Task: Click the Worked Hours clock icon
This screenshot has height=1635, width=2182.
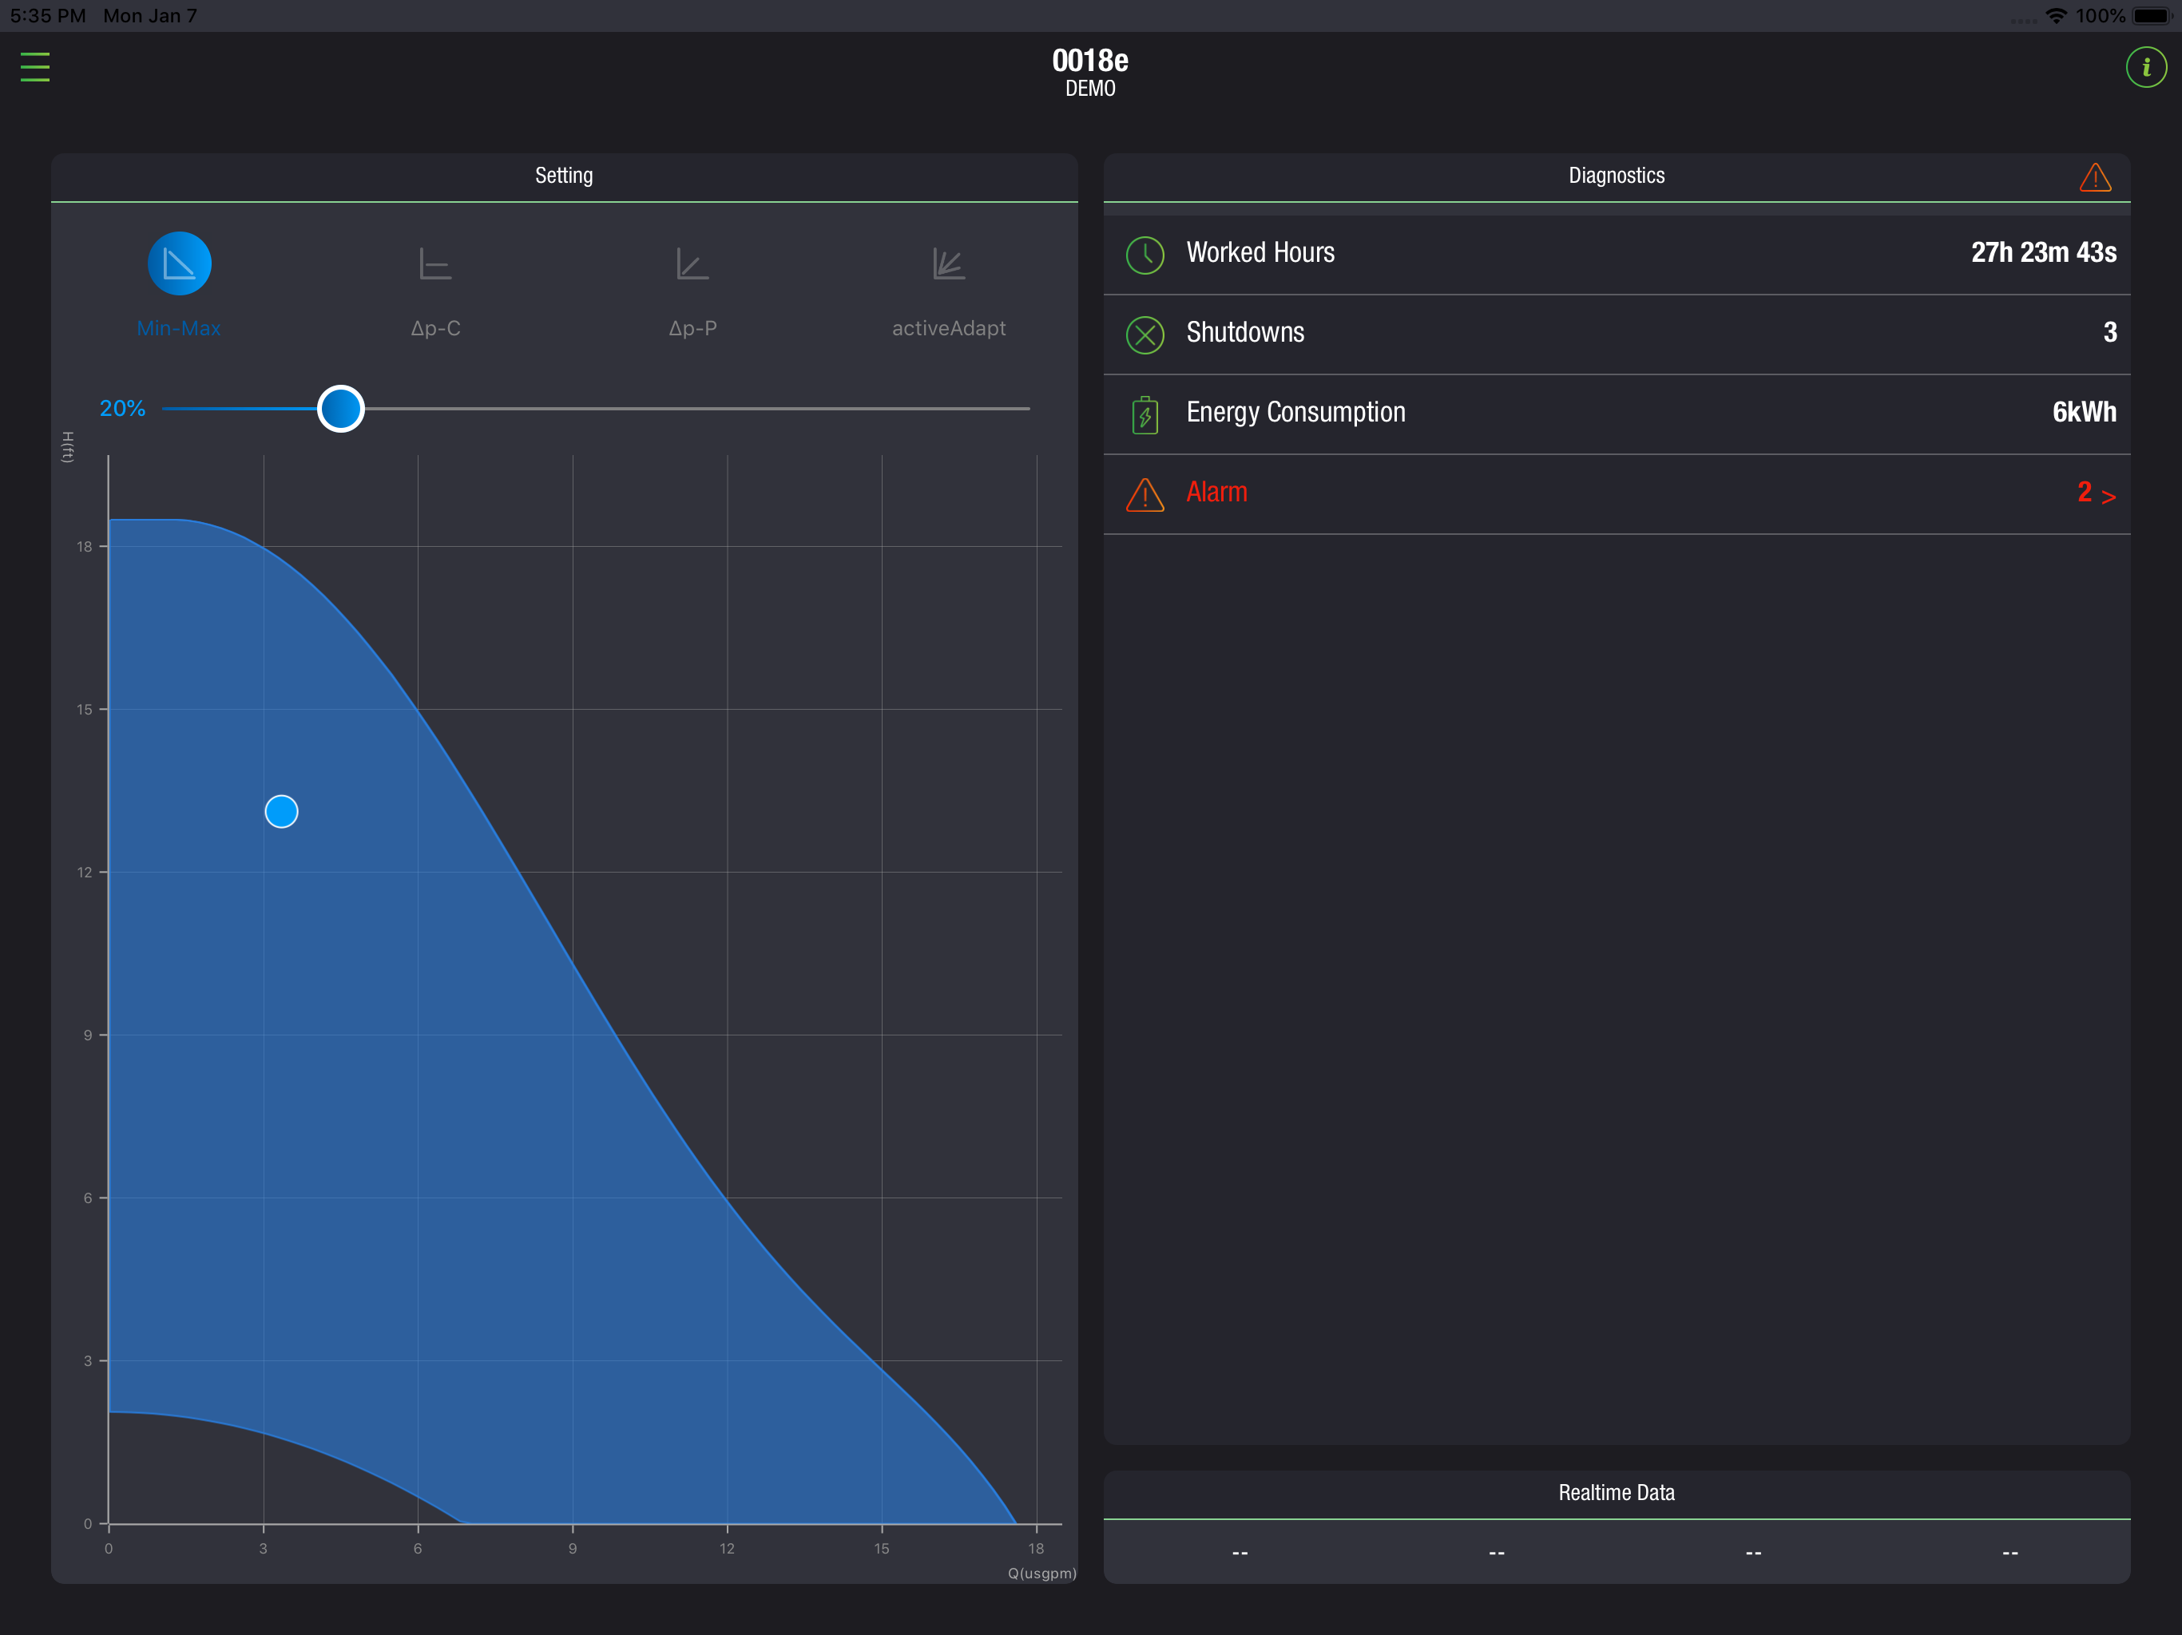Action: click(1145, 255)
